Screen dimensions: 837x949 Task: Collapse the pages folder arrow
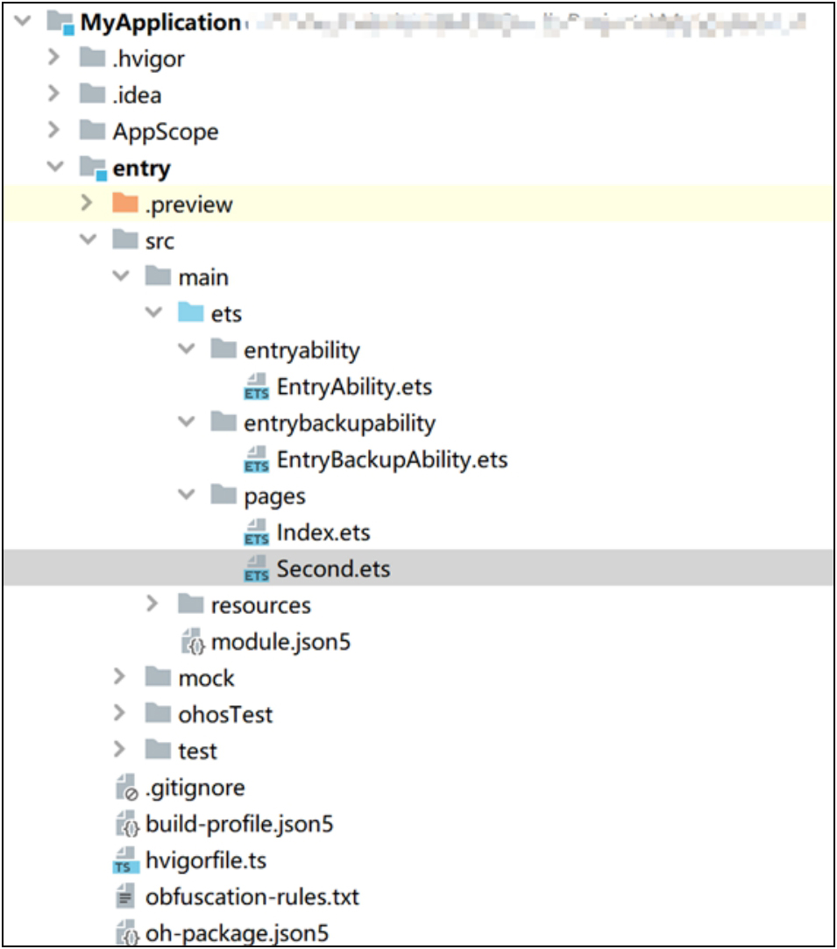pyautogui.click(x=186, y=496)
